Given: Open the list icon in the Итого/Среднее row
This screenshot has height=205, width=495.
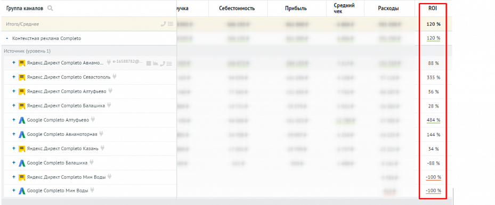Looking at the screenshot, I should (171, 23).
